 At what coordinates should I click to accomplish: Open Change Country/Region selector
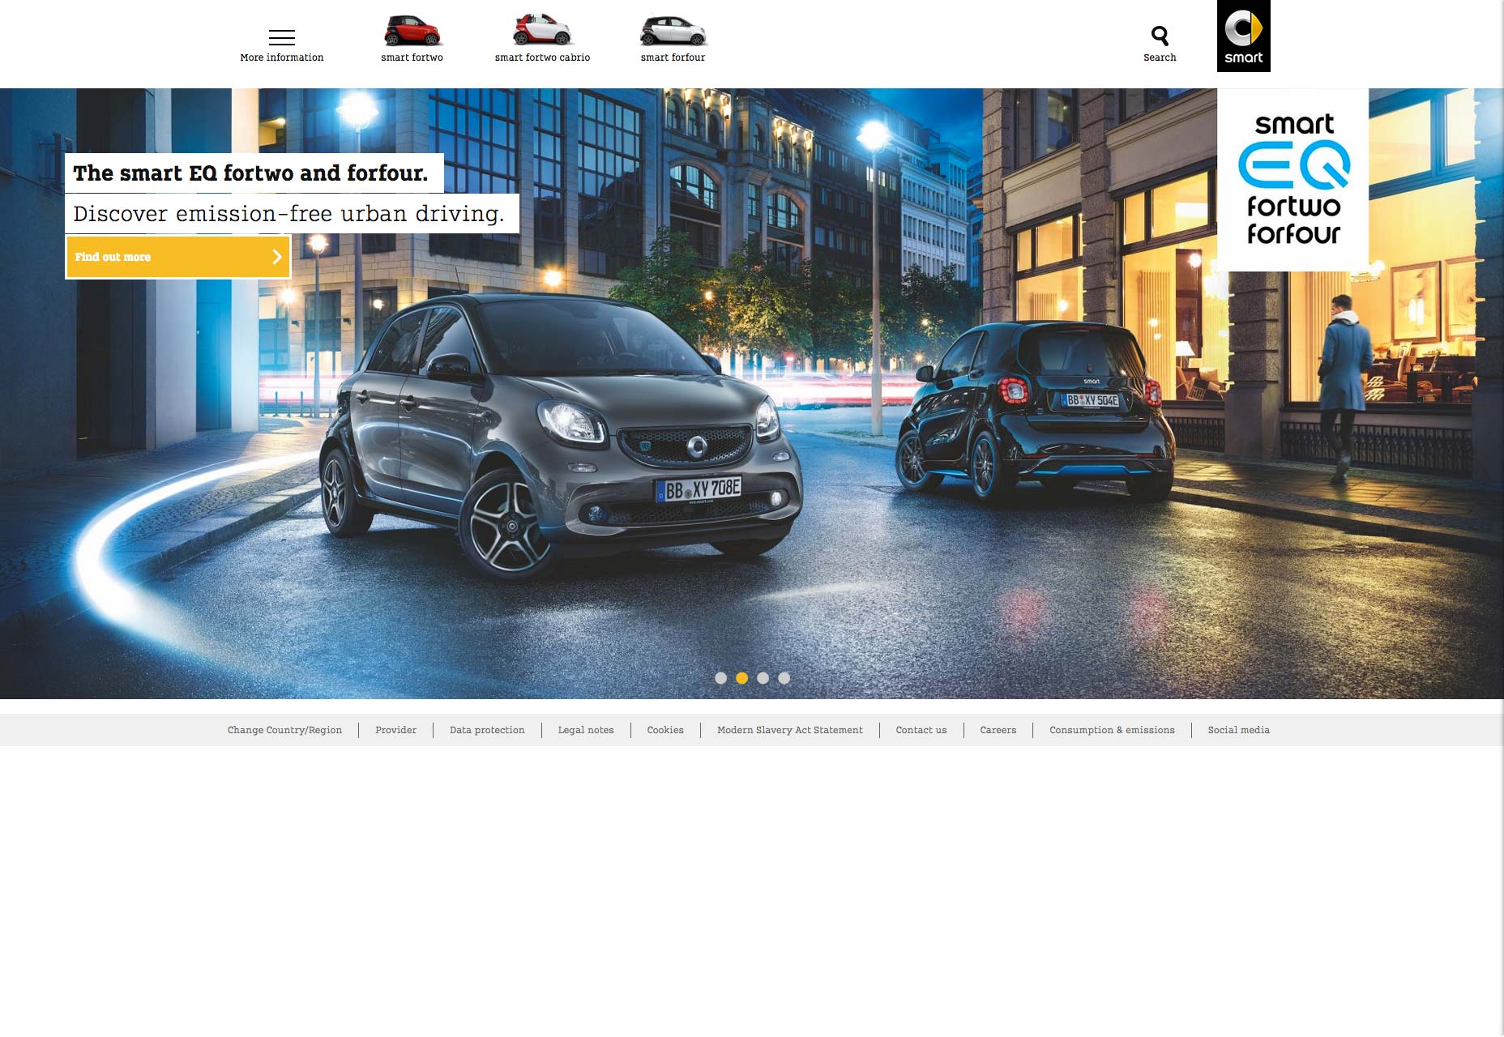(x=284, y=730)
